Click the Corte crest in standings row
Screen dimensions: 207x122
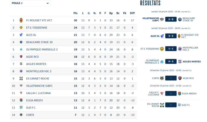point(21,115)
